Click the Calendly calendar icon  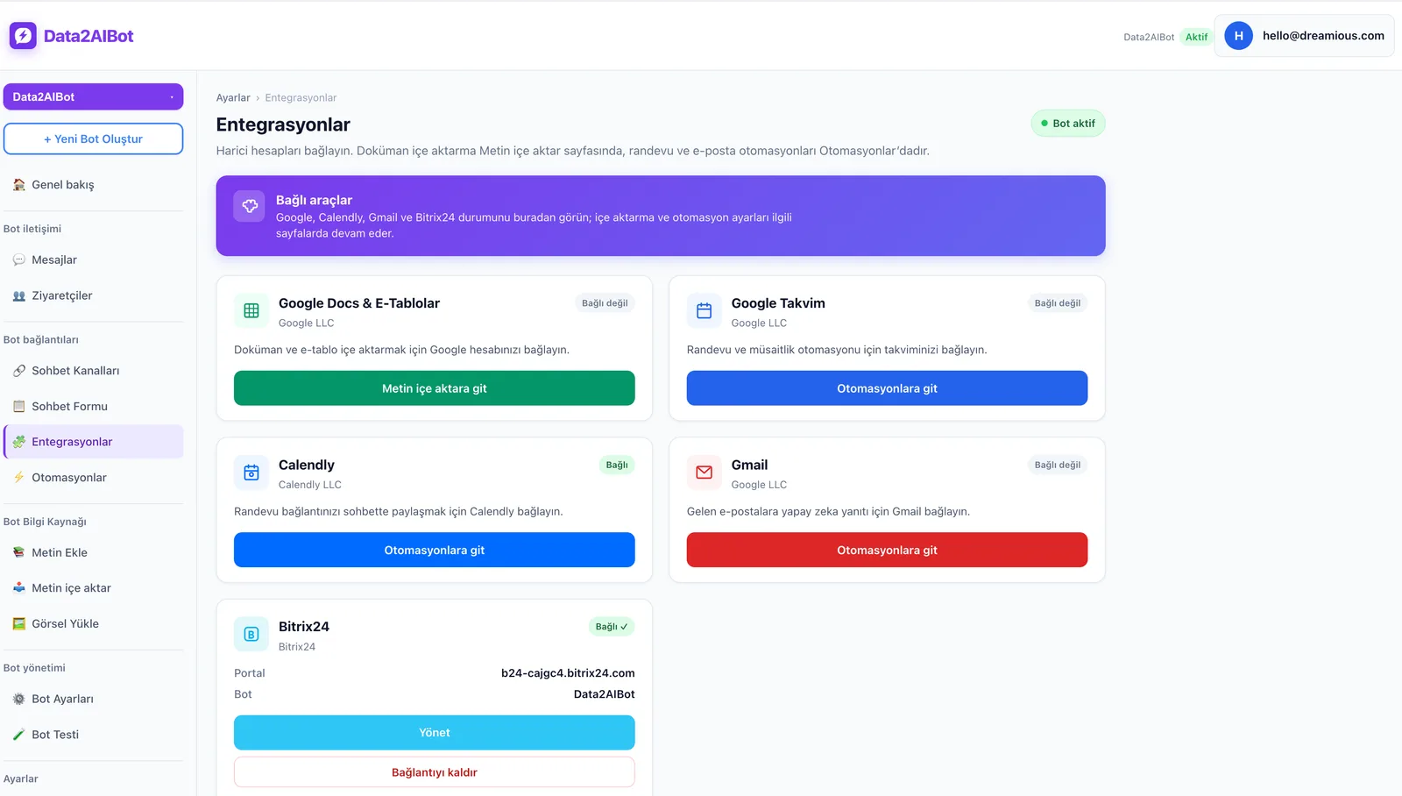point(251,473)
